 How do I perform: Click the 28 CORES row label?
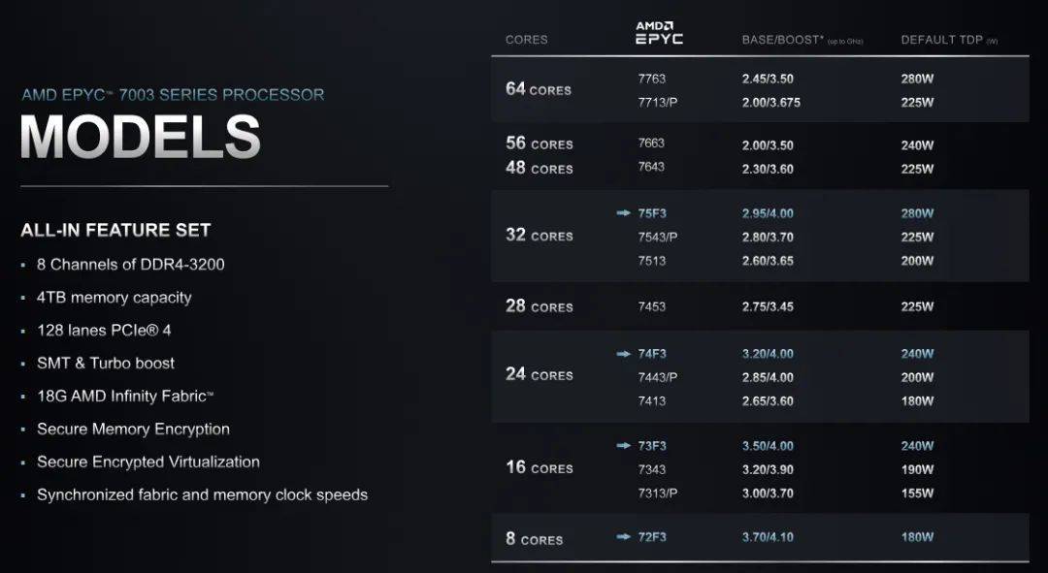pos(539,306)
